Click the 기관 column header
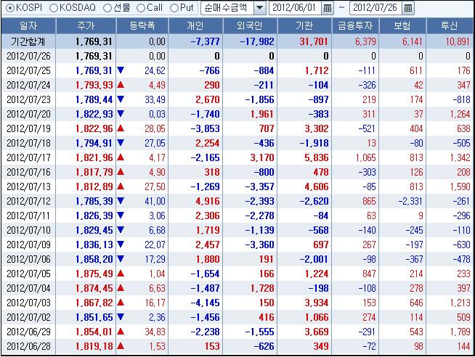 point(304,25)
